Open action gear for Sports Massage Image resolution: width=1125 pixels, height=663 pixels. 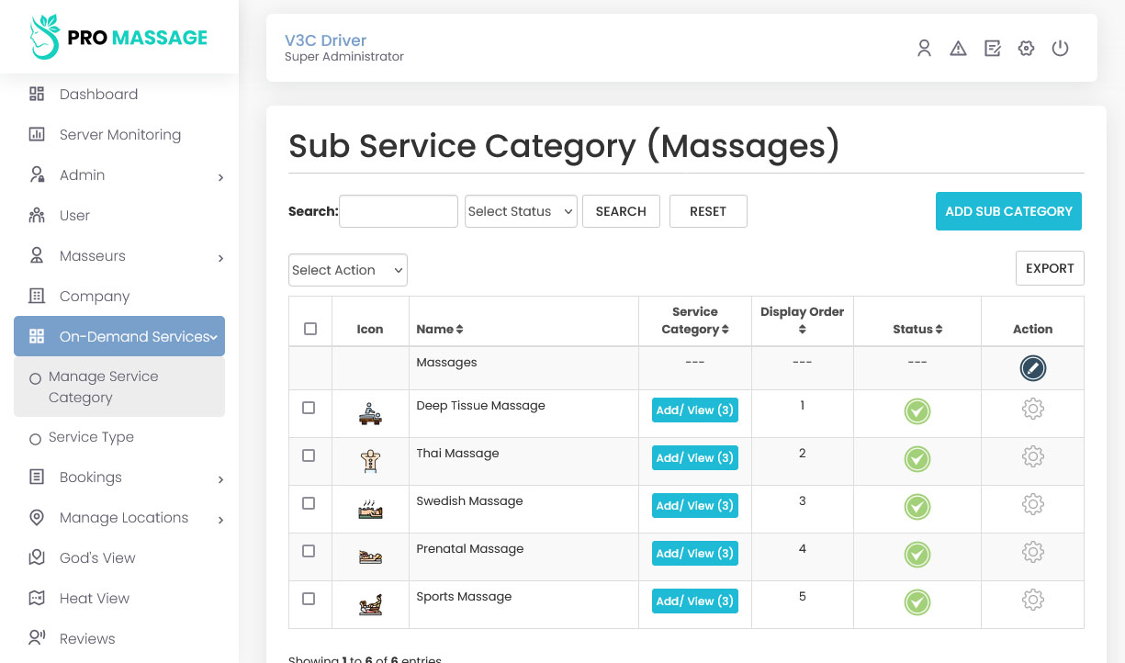(x=1032, y=601)
